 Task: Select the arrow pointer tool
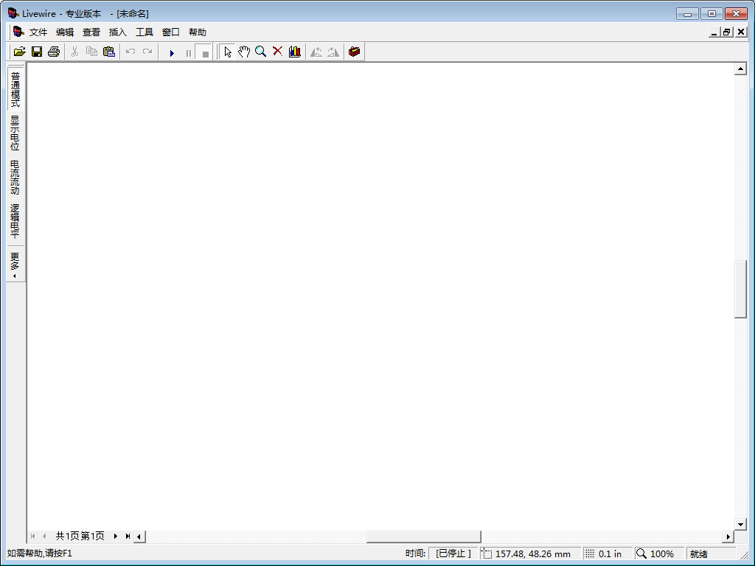point(227,52)
